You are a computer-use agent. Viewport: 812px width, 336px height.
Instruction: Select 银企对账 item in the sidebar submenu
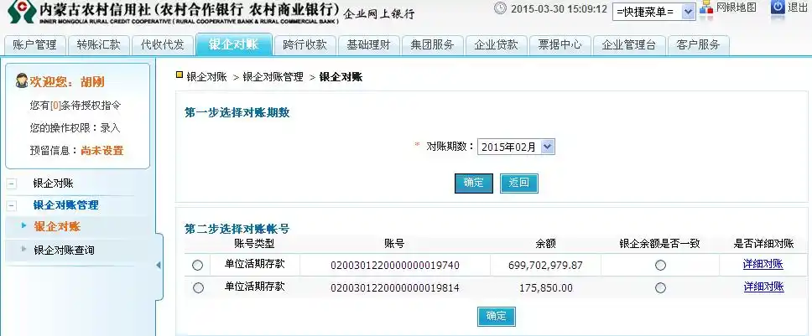pyautogui.click(x=58, y=226)
